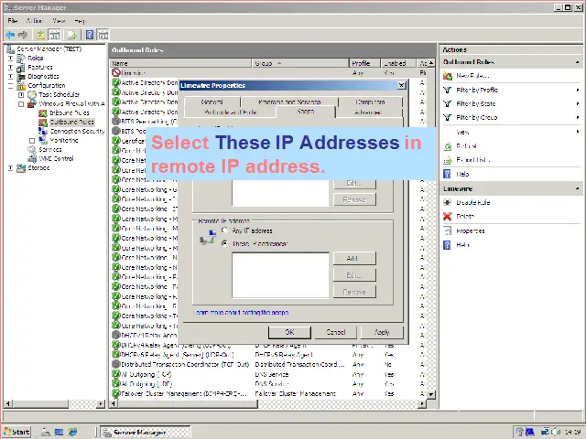Click Filter by State action
586x439 pixels.
coord(475,103)
